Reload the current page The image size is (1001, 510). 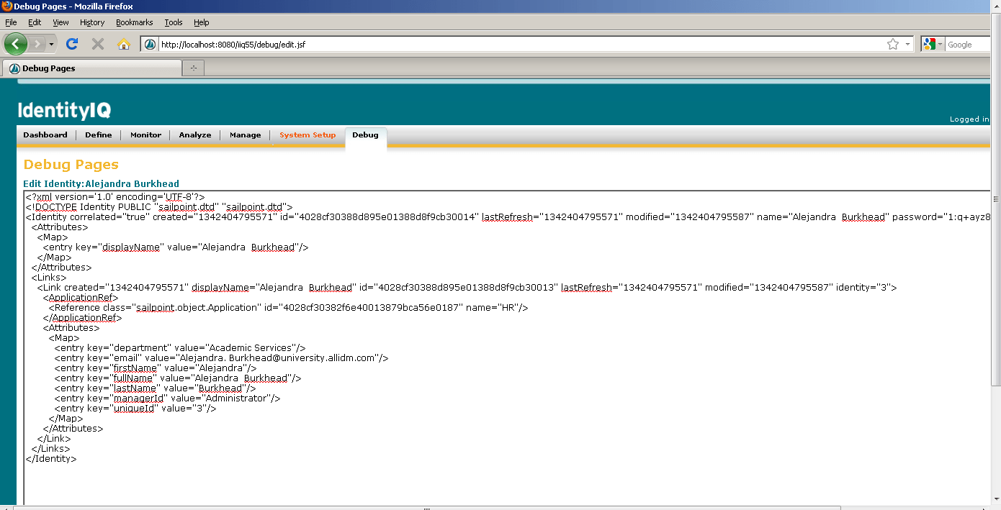tap(72, 44)
